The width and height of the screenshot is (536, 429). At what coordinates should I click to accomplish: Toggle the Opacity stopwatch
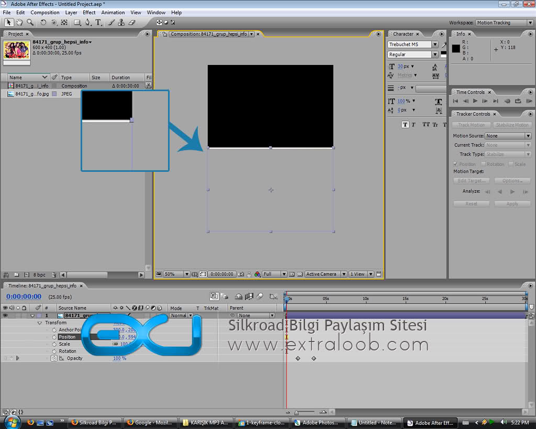[x=54, y=358]
